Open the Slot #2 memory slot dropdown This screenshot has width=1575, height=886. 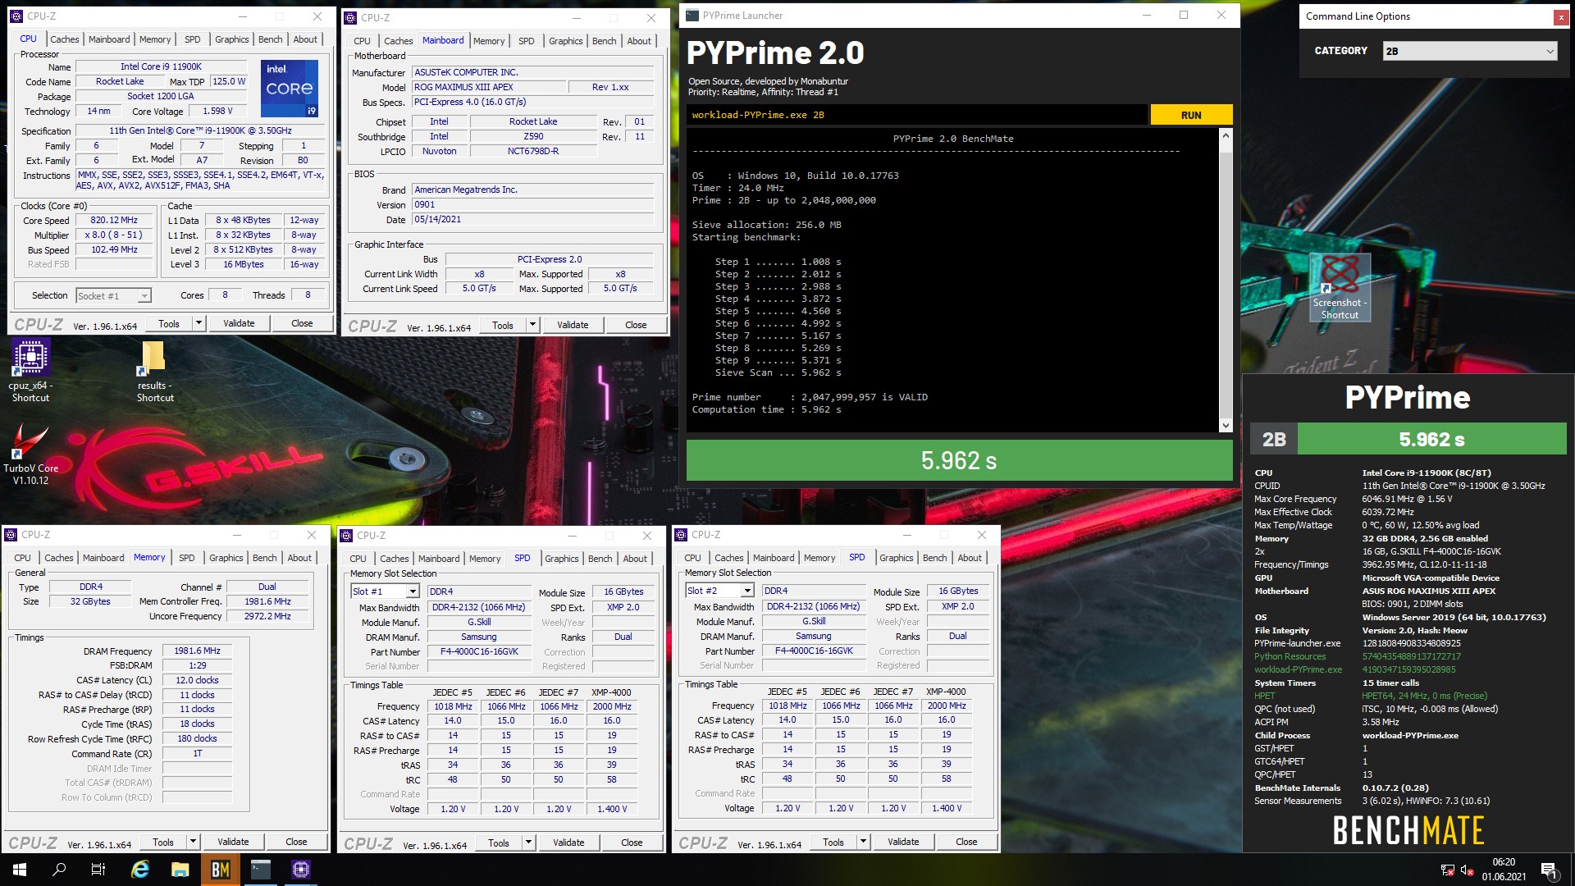720,591
